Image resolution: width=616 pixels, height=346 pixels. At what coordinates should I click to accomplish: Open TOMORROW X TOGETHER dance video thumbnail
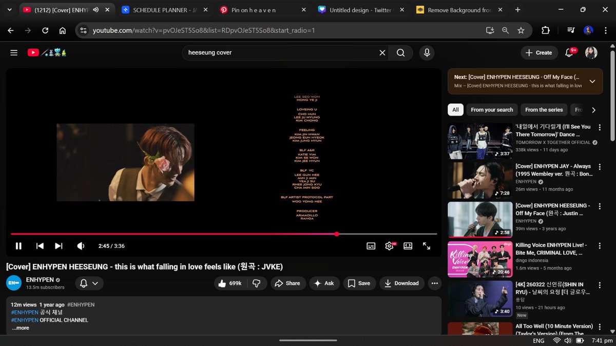[480, 141]
